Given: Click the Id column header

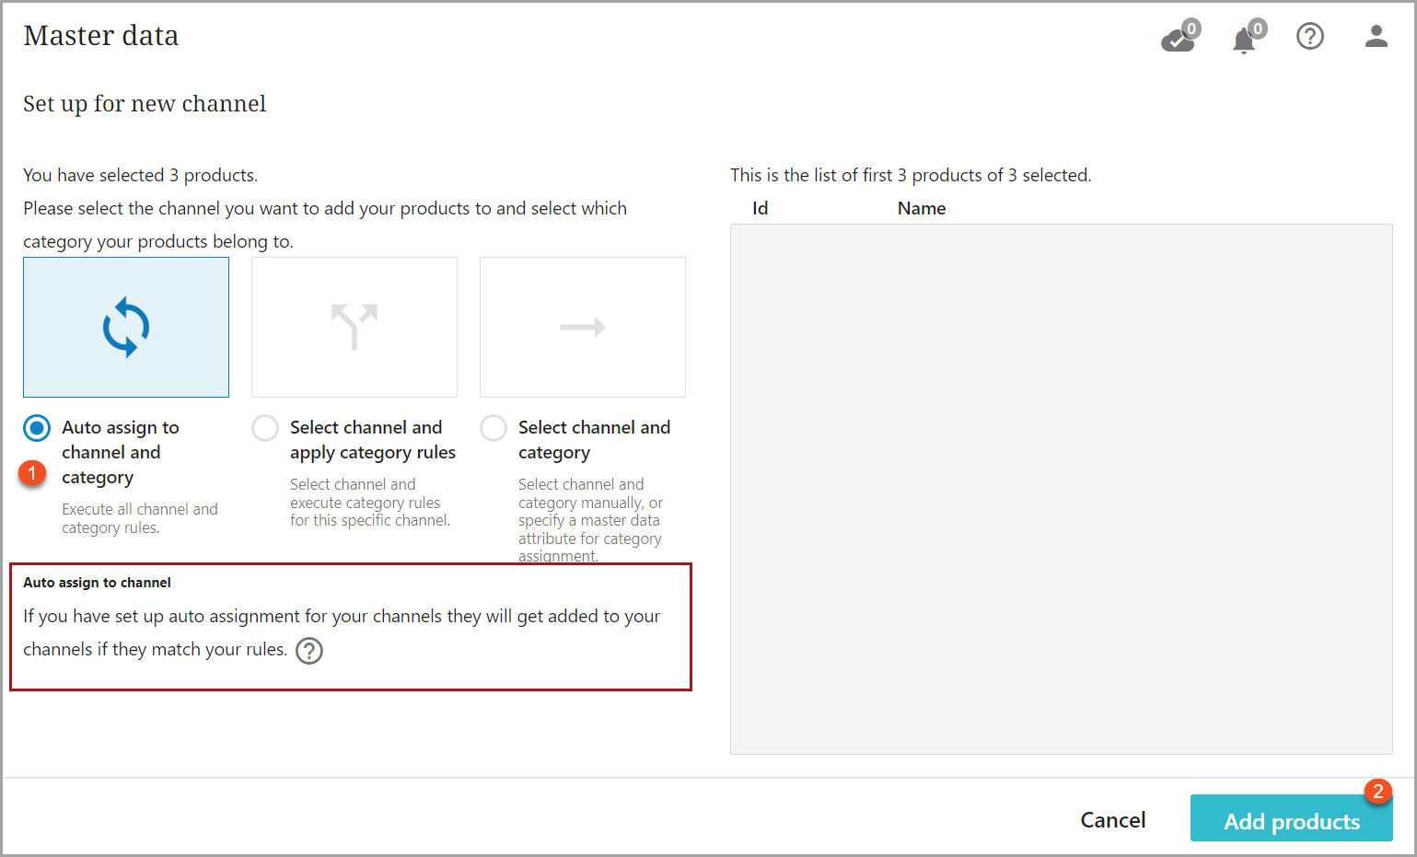Looking at the screenshot, I should [x=760, y=209].
